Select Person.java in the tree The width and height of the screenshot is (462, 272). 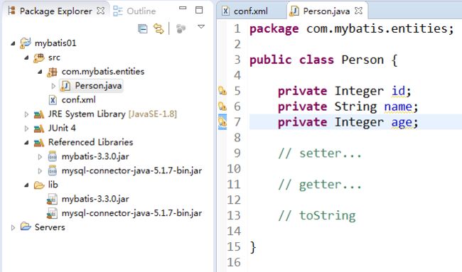click(x=98, y=86)
